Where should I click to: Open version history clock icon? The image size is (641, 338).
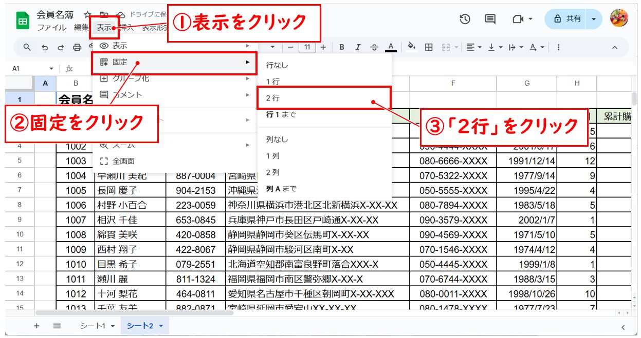465,19
